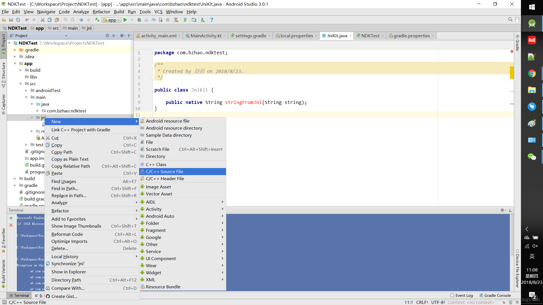Click the Debug app bug icon

(x=139, y=20)
